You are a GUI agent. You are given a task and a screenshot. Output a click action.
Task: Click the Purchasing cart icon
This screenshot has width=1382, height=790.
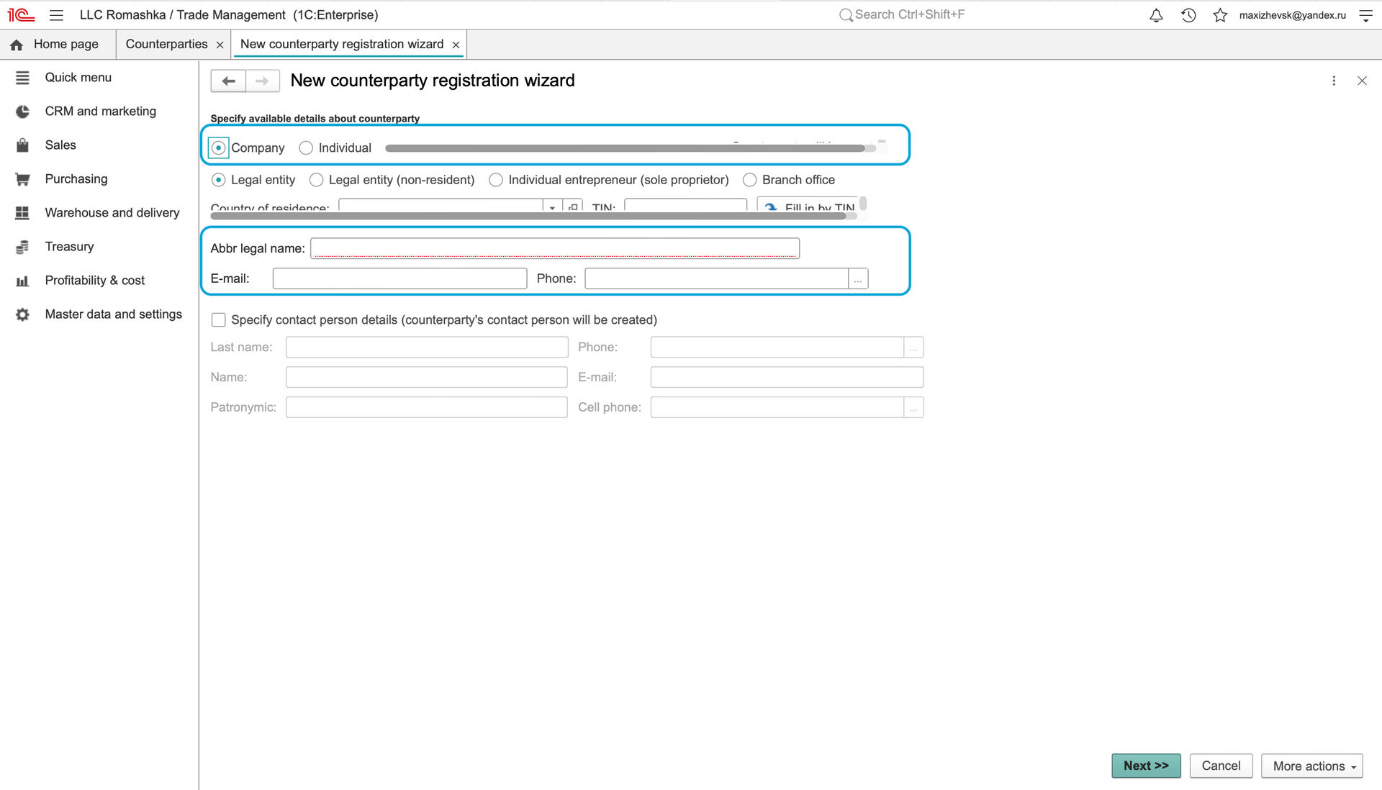point(22,179)
